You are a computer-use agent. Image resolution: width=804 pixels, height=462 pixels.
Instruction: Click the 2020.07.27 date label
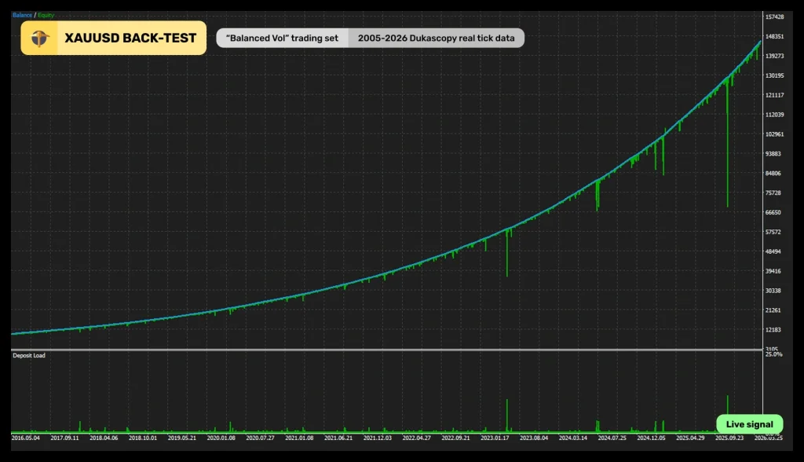click(260, 438)
